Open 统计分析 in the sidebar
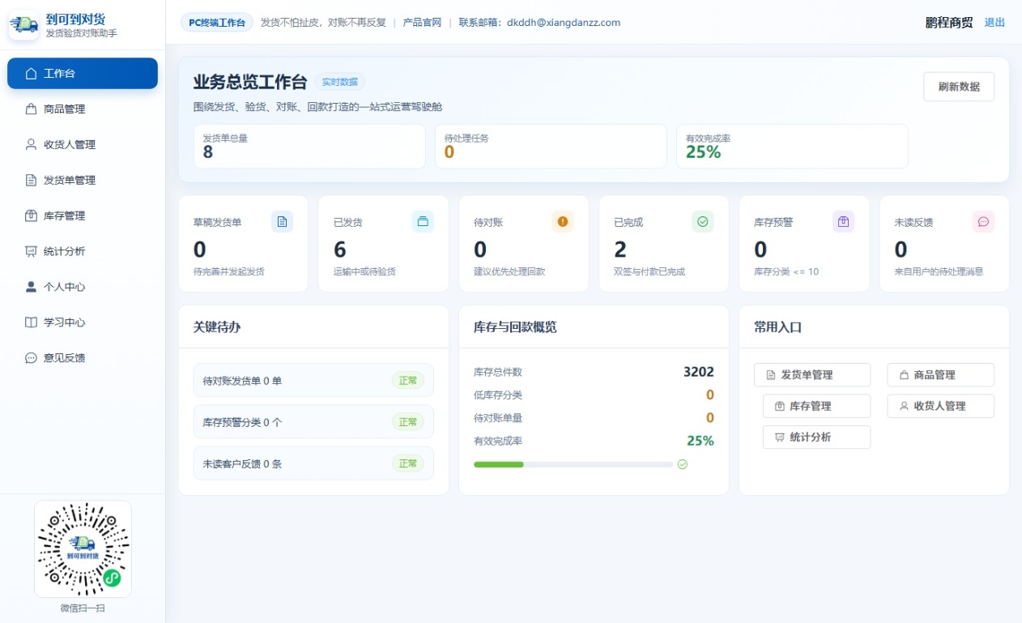This screenshot has width=1022, height=623. pos(83,252)
